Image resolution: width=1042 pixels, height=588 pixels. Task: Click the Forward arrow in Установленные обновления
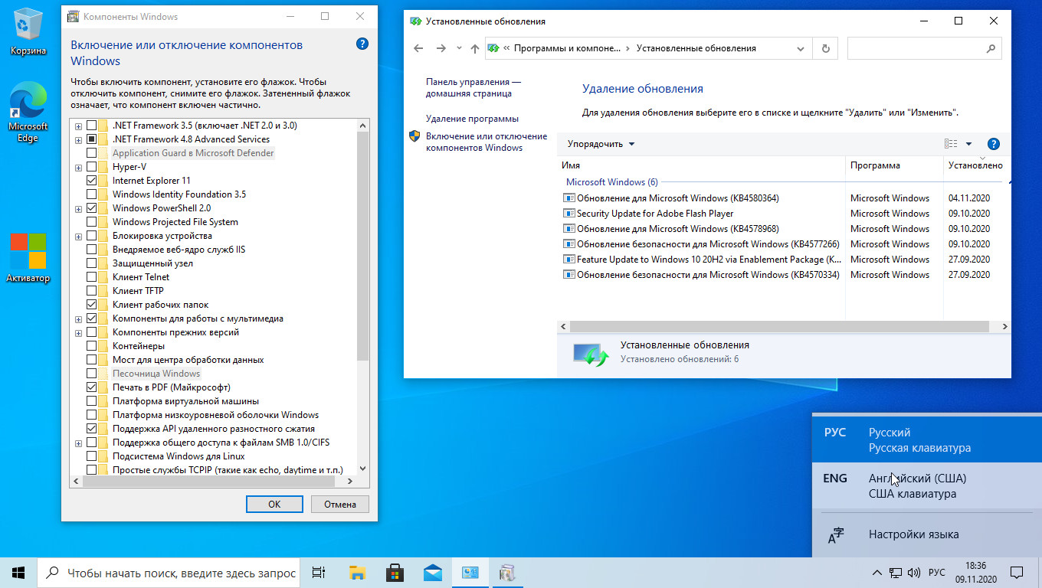click(441, 48)
